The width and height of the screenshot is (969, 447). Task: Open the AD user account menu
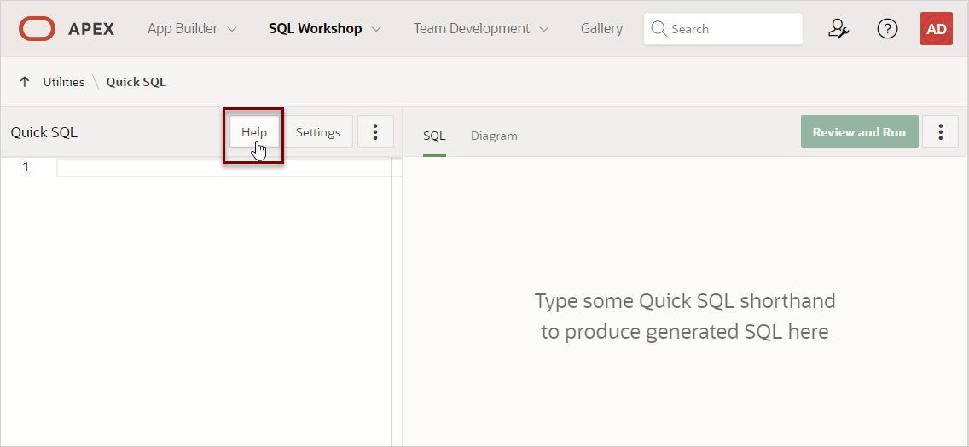pos(937,28)
